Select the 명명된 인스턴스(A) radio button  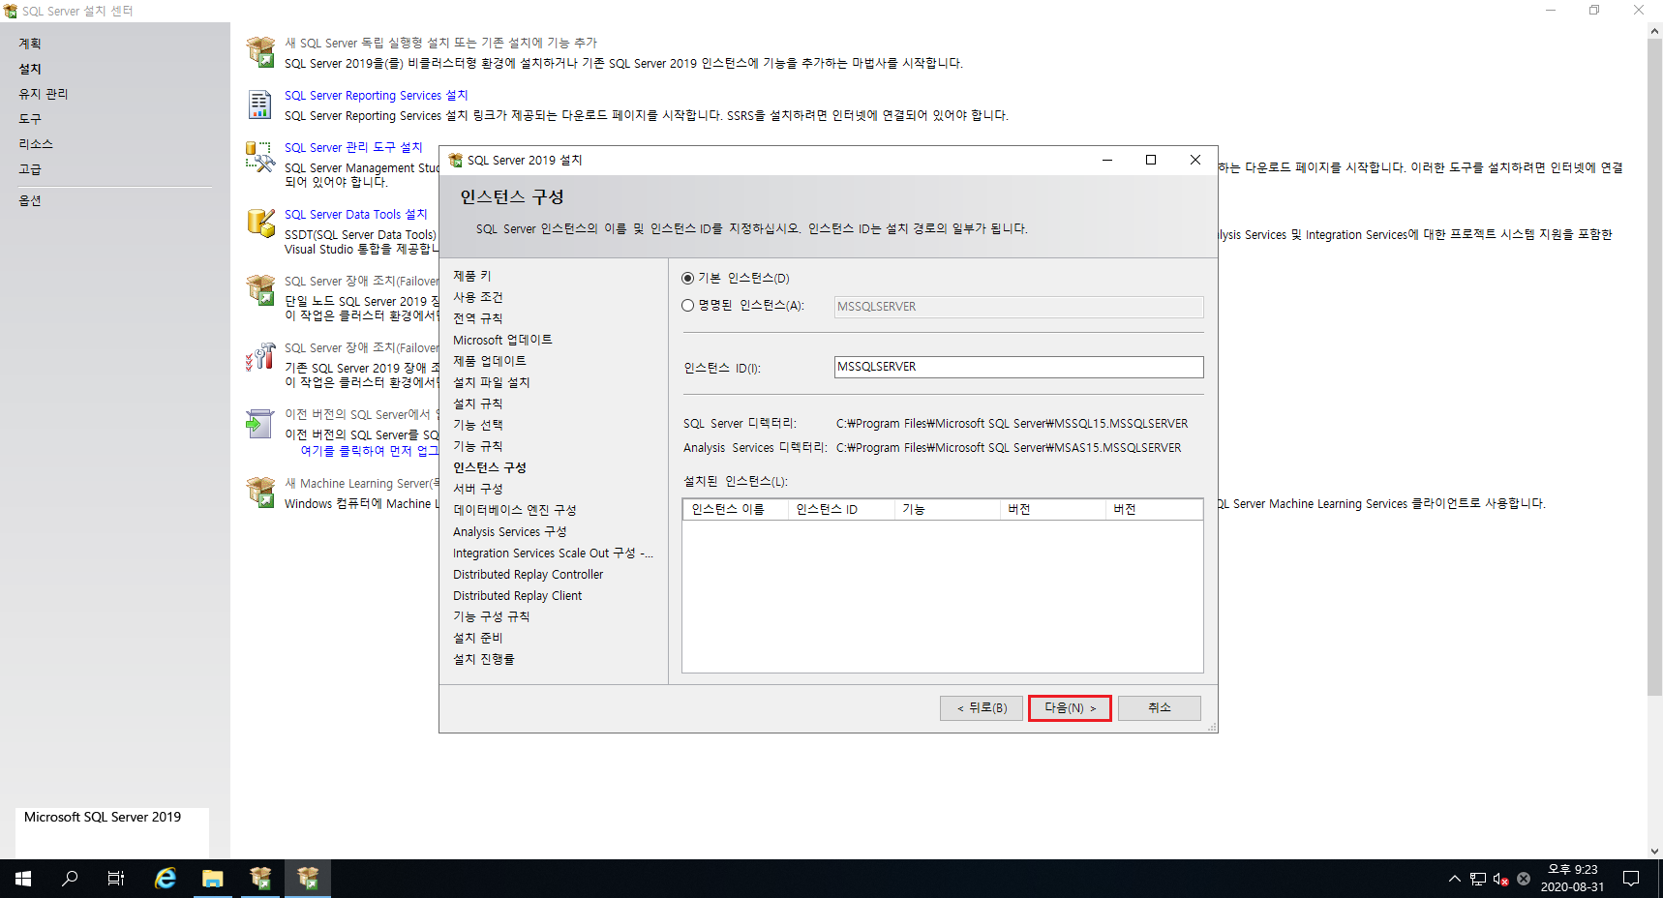(x=688, y=306)
